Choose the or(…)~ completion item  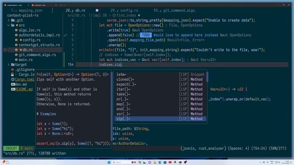[160, 99]
